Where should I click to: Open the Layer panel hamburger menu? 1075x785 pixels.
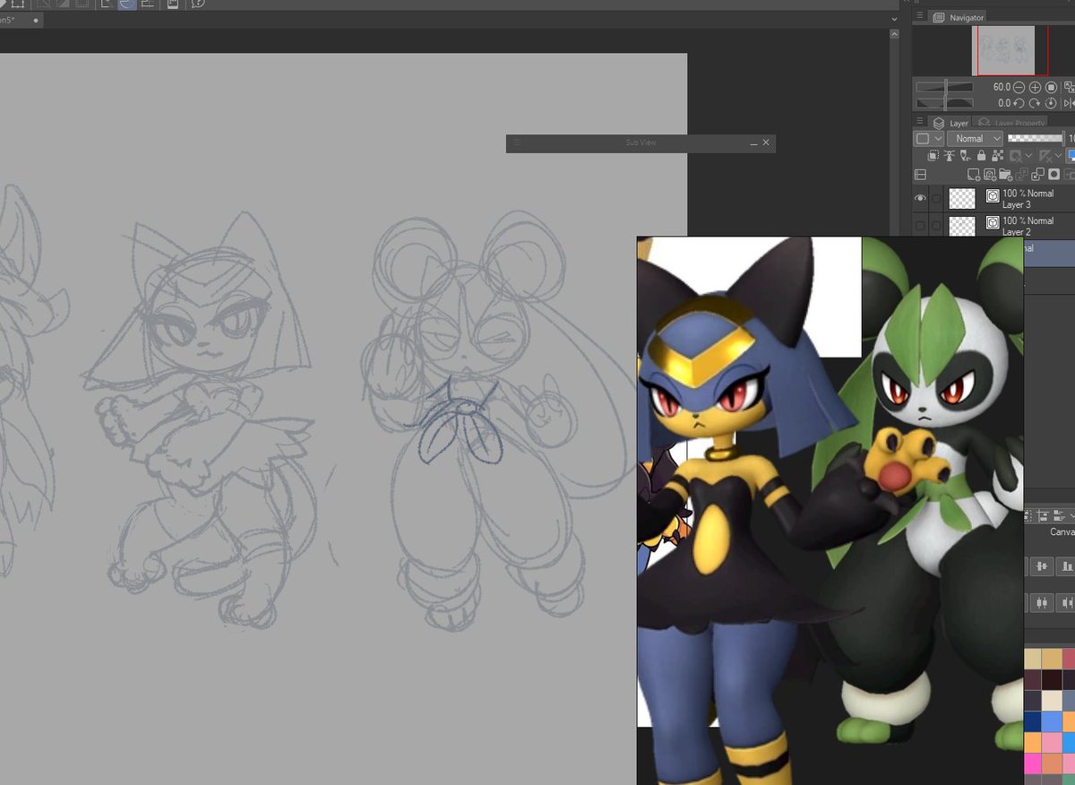pos(920,121)
